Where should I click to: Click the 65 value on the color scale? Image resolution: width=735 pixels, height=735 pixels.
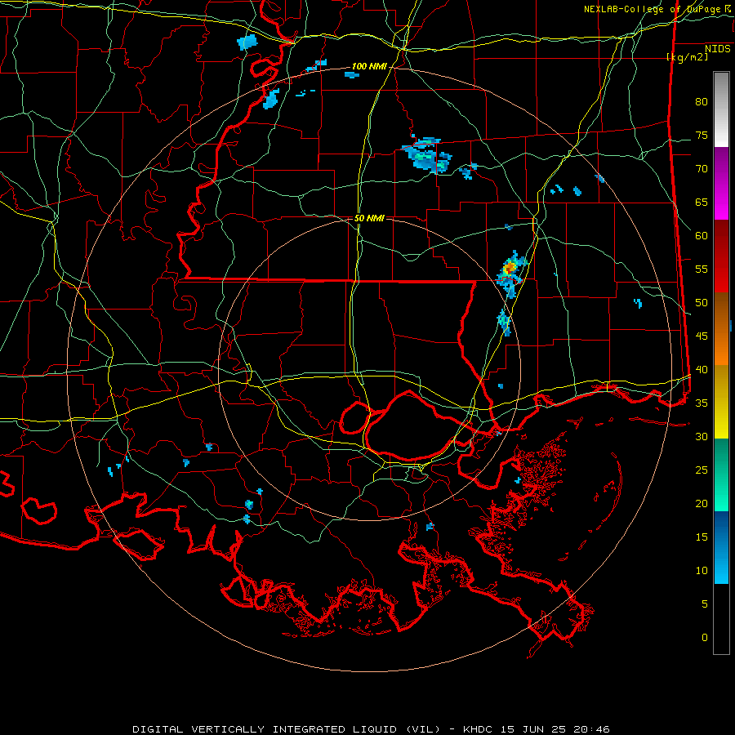pyautogui.click(x=702, y=203)
